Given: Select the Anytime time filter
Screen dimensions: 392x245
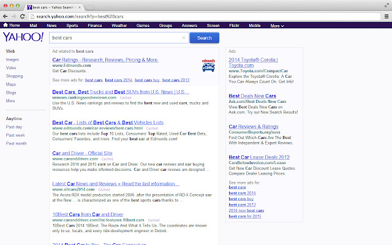Looking at the screenshot, I should [14, 119].
